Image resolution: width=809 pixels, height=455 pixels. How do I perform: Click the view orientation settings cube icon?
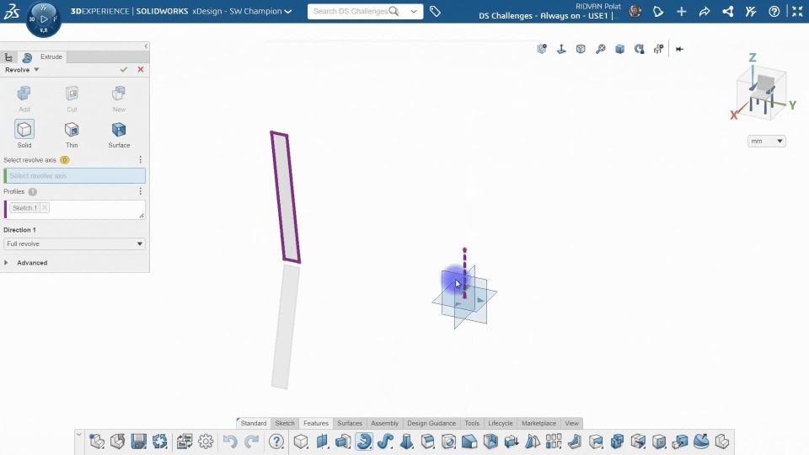542,49
